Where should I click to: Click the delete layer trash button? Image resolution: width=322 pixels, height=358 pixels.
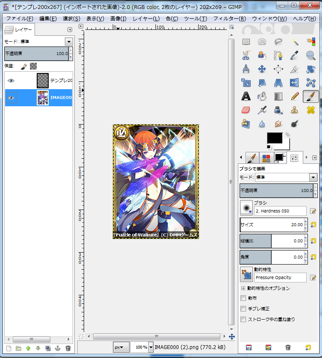(x=68, y=348)
